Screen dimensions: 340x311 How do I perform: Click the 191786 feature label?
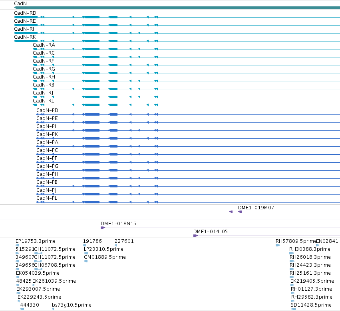click(x=92, y=242)
